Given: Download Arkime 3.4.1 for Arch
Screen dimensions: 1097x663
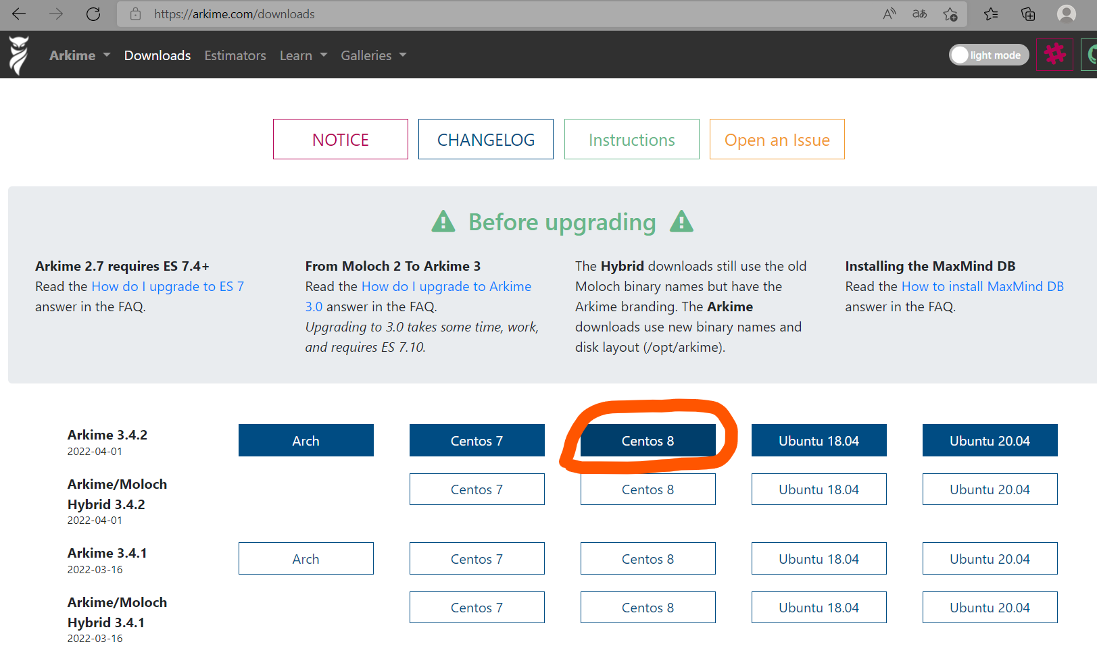Looking at the screenshot, I should click(x=306, y=558).
